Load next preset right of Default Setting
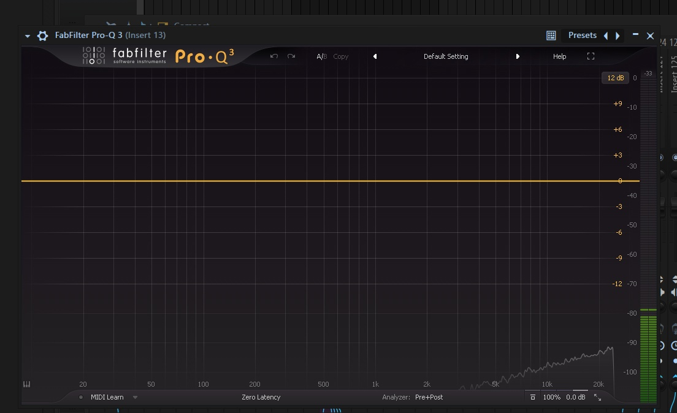The height and width of the screenshot is (413, 677). (517, 56)
